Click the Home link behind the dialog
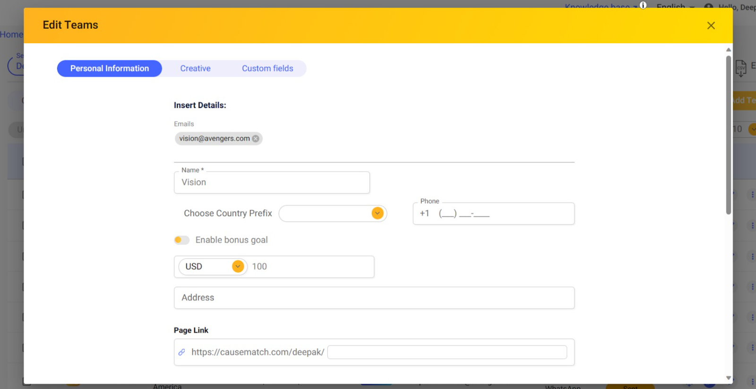This screenshot has height=389, width=756. click(x=11, y=35)
